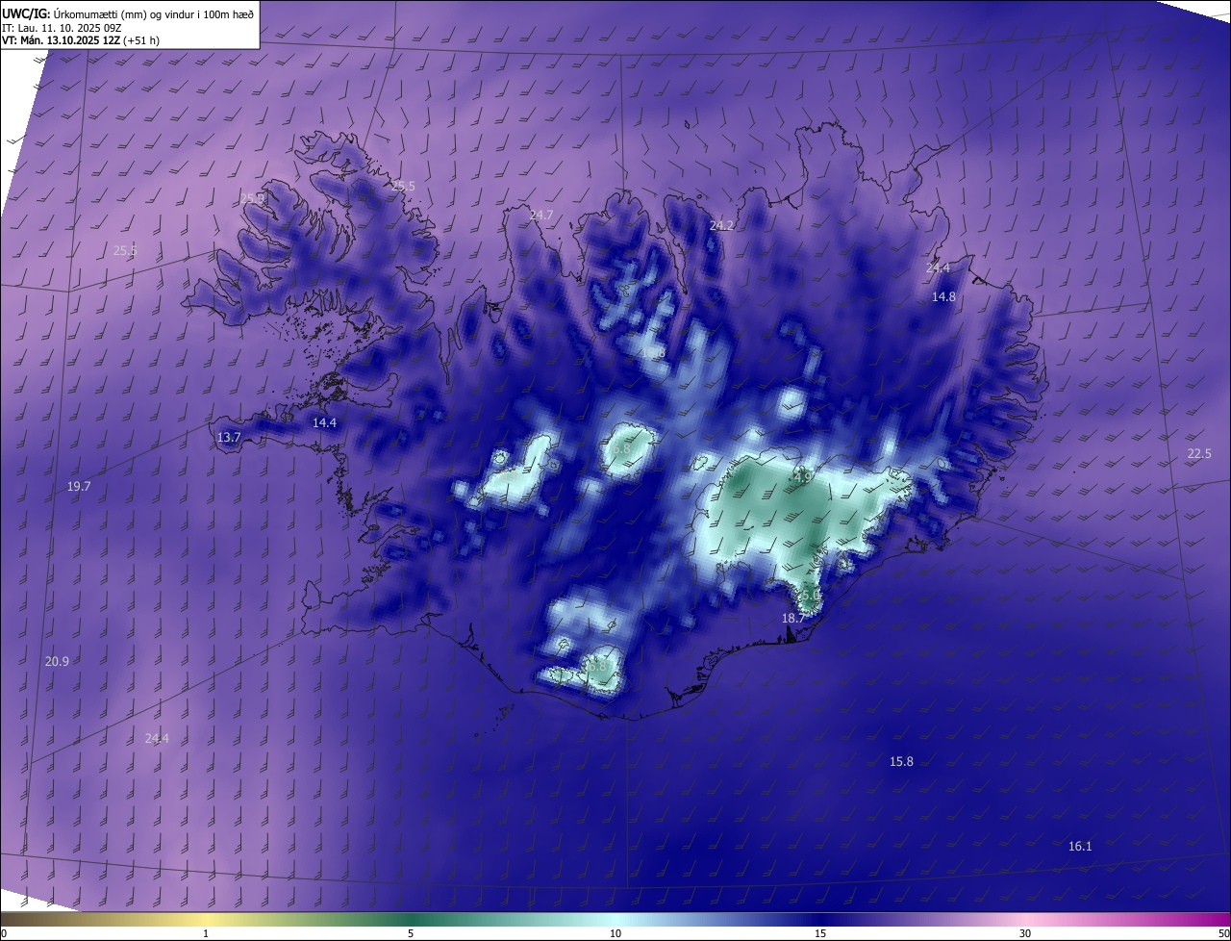This screenshot has width=1231, height=941.
Task: Click the color scale tick label 15
Action: tap(820, 934)
